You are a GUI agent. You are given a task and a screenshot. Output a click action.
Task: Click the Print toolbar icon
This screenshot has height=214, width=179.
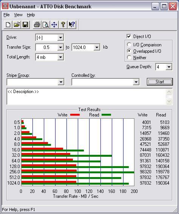tap(37, 25)
